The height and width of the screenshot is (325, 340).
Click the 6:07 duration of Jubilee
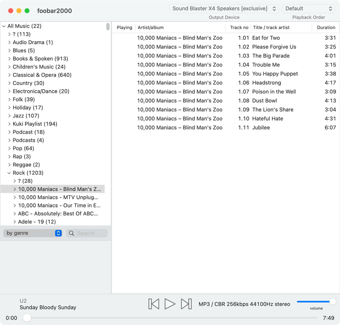tap(330, 128)
